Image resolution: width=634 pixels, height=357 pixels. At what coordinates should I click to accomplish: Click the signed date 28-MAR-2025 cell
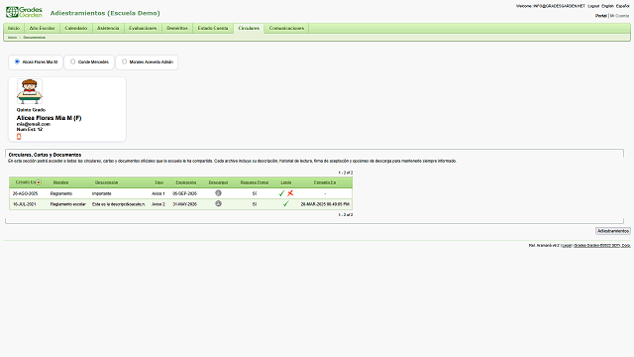[x=325, y=204]
